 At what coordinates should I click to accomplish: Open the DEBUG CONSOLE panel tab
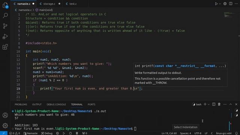[56, 104]
